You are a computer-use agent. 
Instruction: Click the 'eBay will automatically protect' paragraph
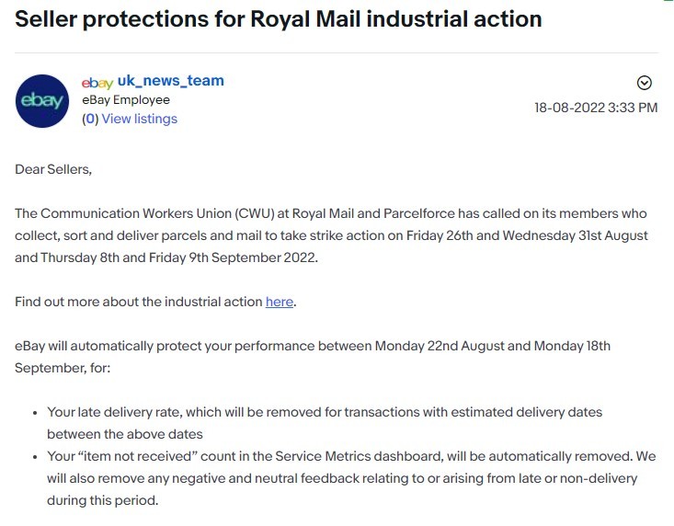pyautogui.click(x=313, y=357)
